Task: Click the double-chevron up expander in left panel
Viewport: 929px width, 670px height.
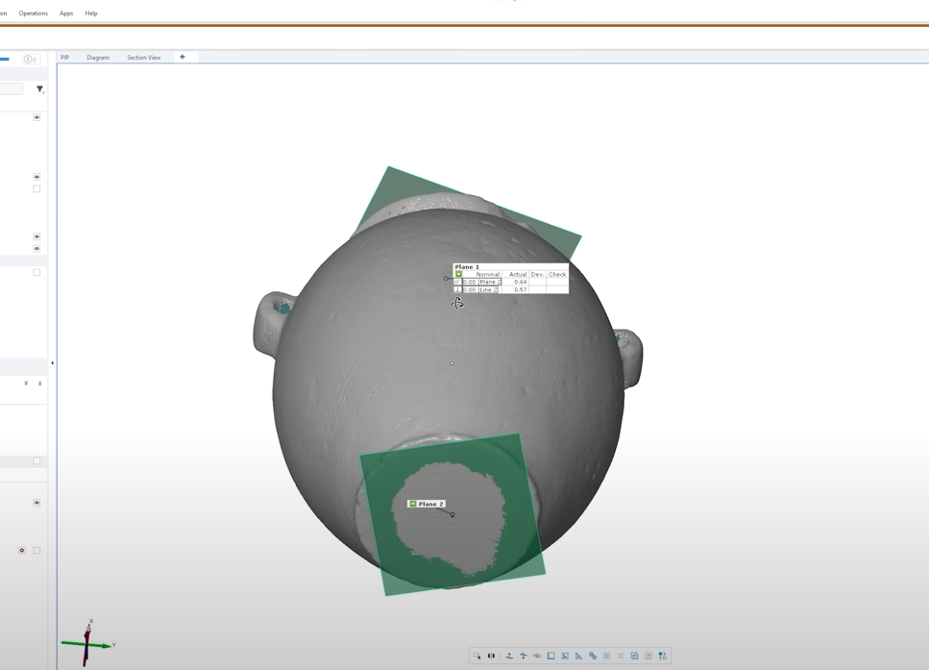Action: [39, 384]
